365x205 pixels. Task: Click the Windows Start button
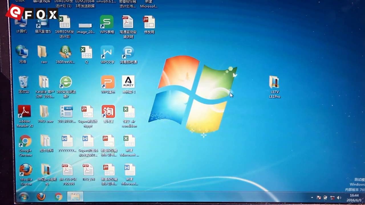[x=23, y=197]
